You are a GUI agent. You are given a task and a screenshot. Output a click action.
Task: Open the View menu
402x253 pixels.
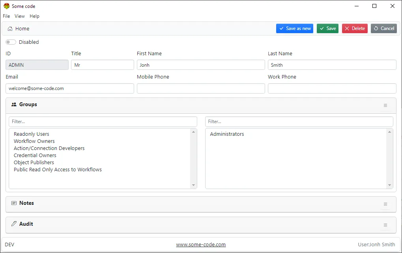point(19,16)
